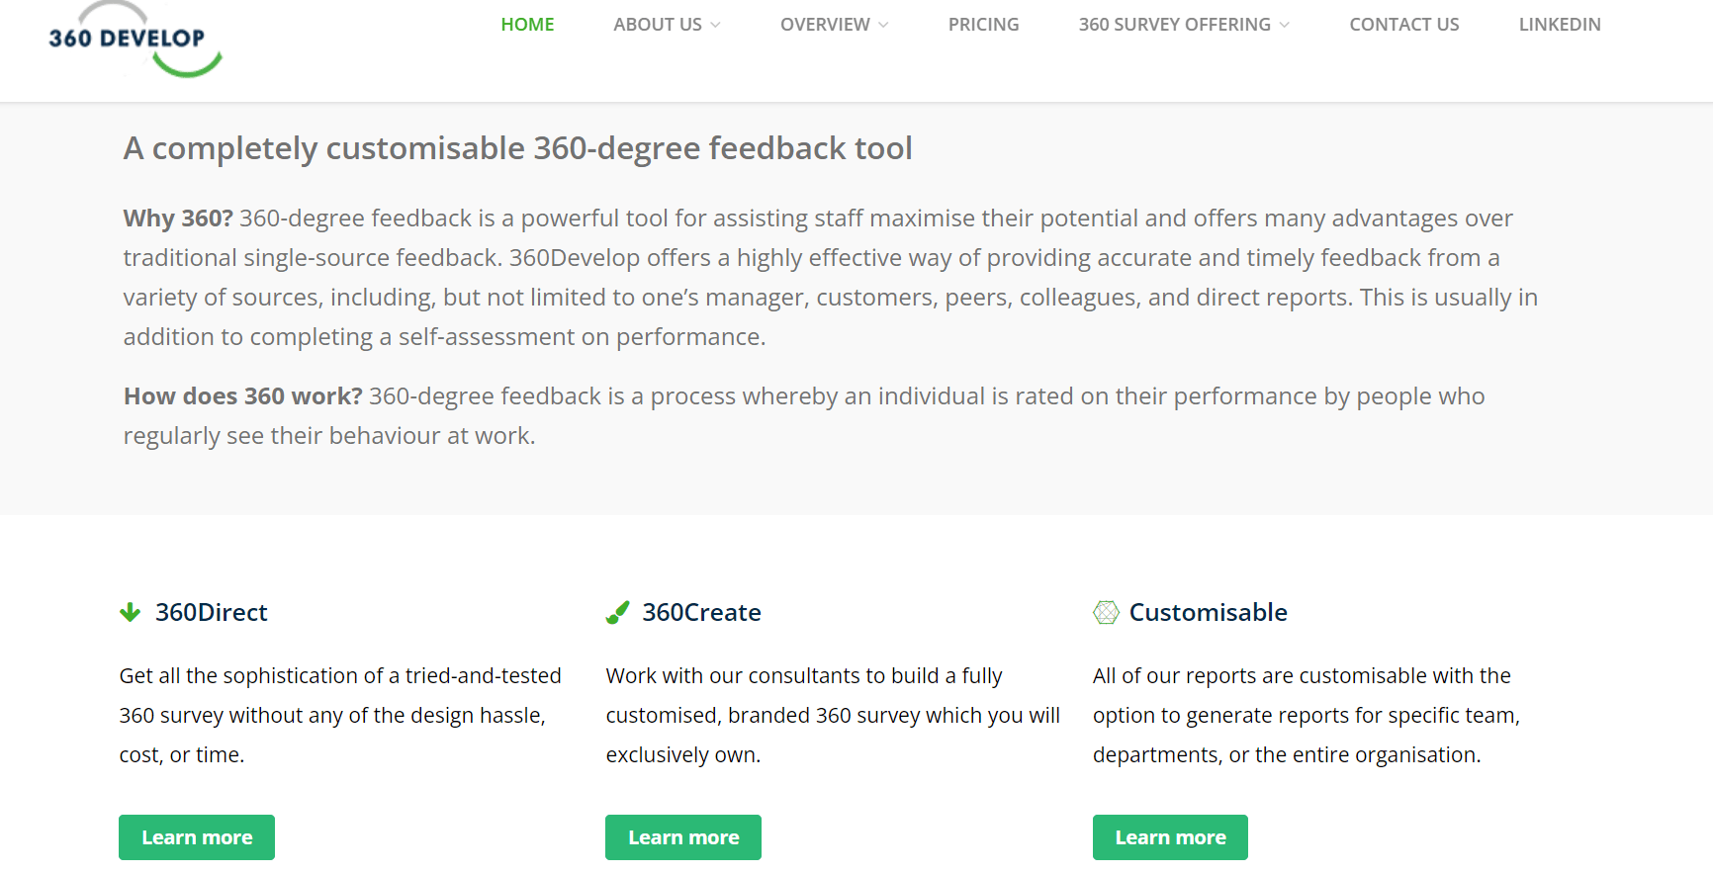Click the 360Direct heading
The width and height of the screenshot is (1713, 874).
tap(211, 613)
